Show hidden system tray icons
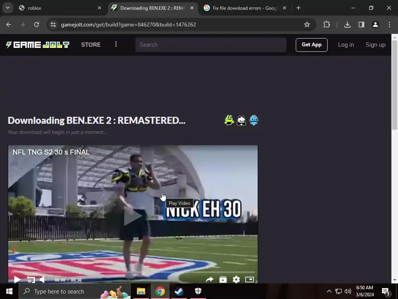 coord(329,291)
